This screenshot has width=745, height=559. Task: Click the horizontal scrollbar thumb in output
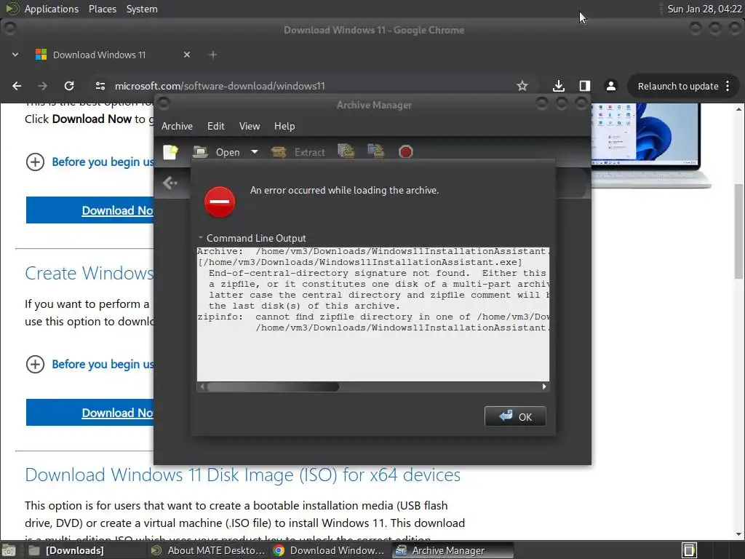(x=274, y=387)
